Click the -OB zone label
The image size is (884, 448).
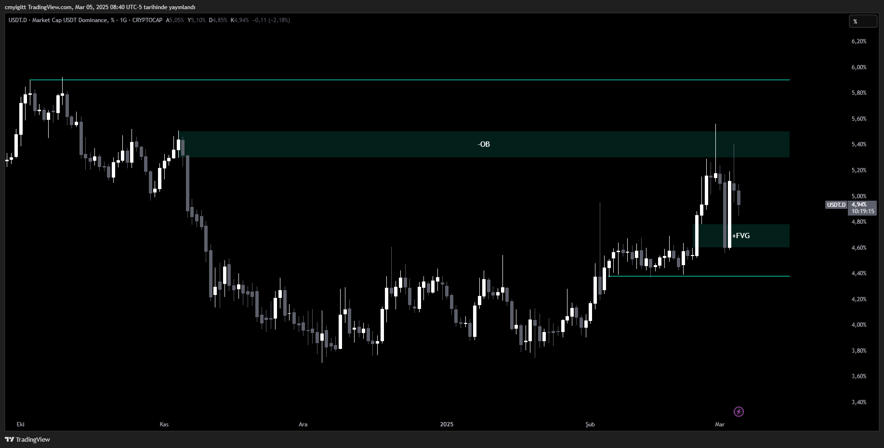click(484, 144)
